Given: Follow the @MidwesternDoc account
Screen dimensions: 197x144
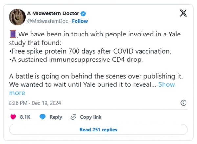Looking at the screenshot, I should [80, 21].
